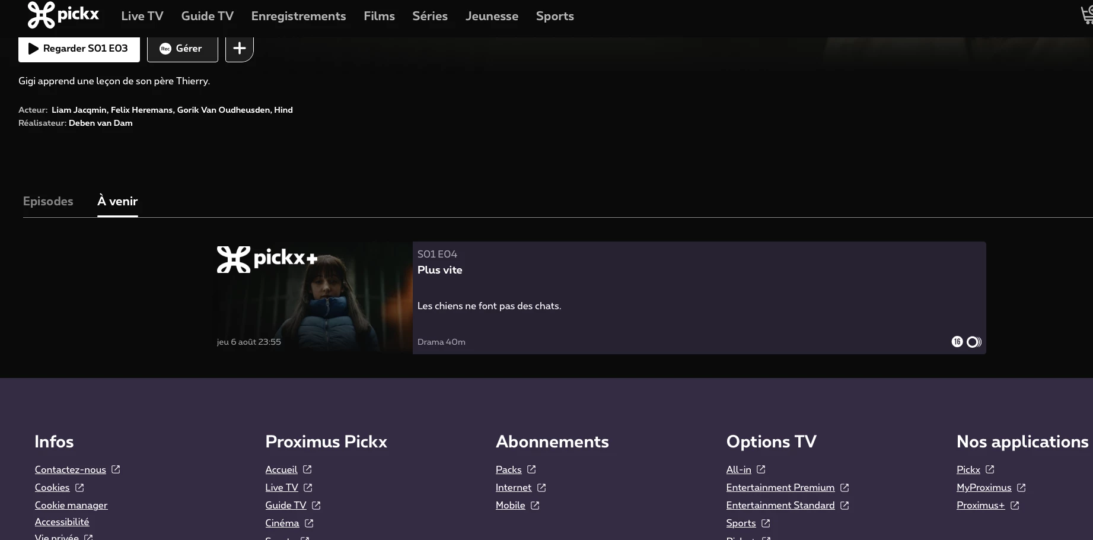Open the Packs subscription link
The image size is (1093, 540).
tap(509, 469)
